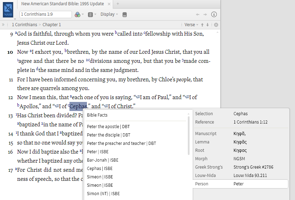This screenshot has height=200, width=295.
Task: Select Bar-Jonah | ISBE entry
Action: pyautogui.click(x=103, y=160)
